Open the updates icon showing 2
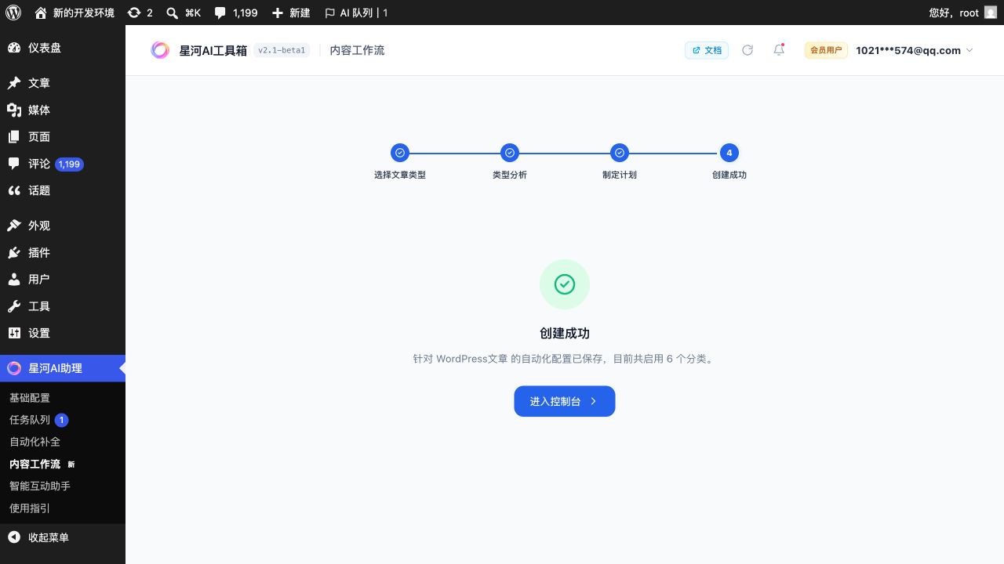The image size is (1004, 564). pyautogui.click(x=140, y=13)
